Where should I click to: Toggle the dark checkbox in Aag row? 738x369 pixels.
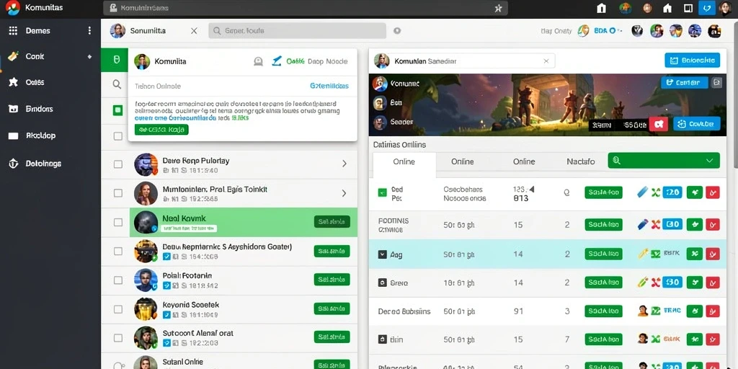point(382,254)
